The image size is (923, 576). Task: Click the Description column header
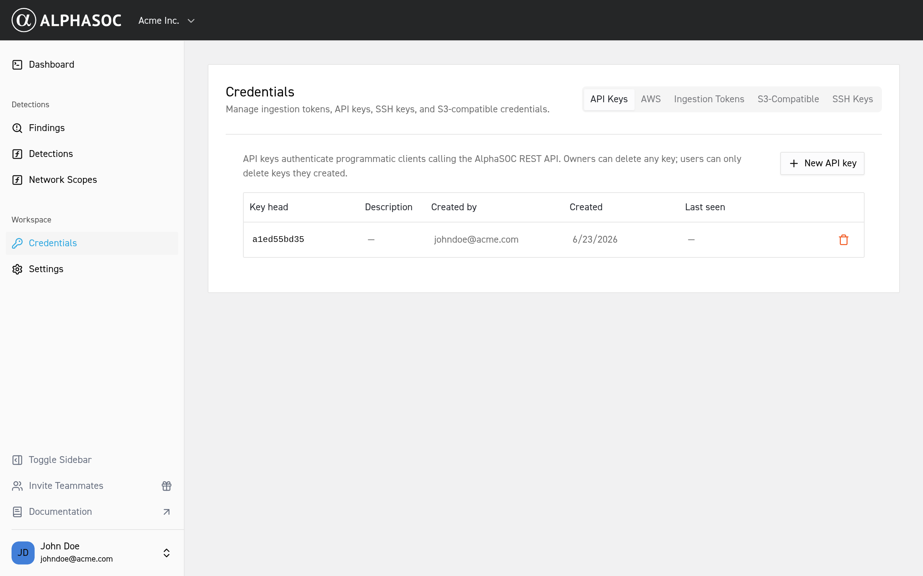pos(389,207)
